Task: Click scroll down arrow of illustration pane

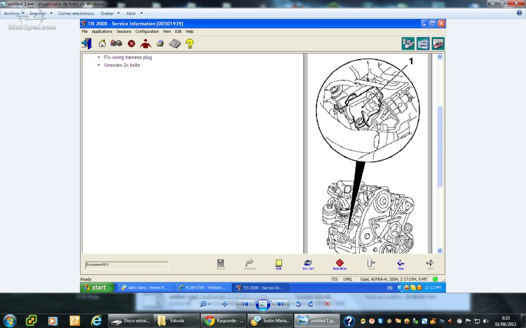Action: tap(440, 250)
